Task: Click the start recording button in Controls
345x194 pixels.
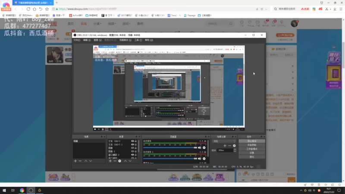Action: click(x=252, y=145)
